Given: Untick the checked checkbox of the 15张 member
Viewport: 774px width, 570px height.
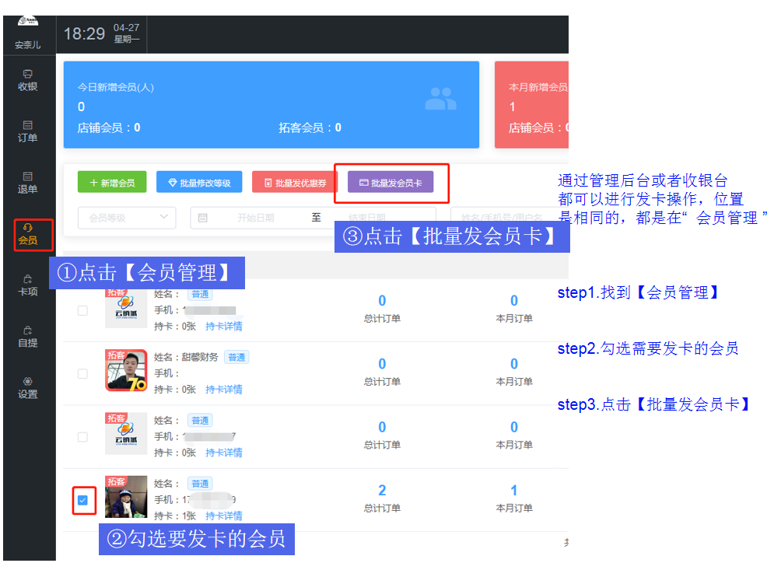Looking at the screenshot, I should (x=82, y=500).
